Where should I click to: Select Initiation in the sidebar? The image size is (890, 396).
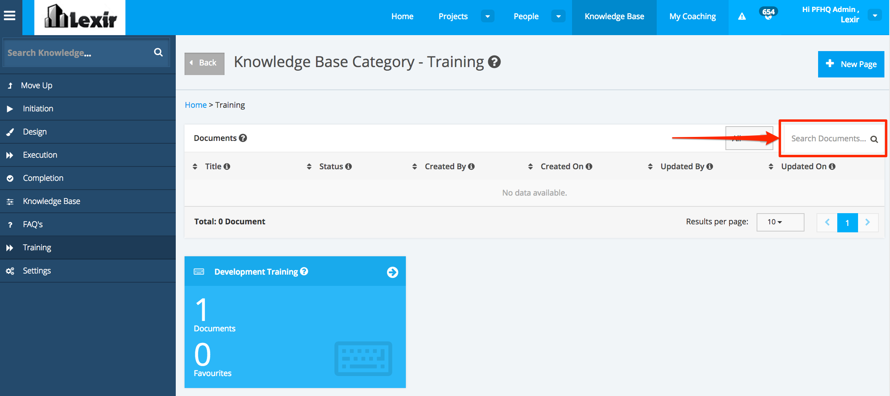click(x=88, y=109)
